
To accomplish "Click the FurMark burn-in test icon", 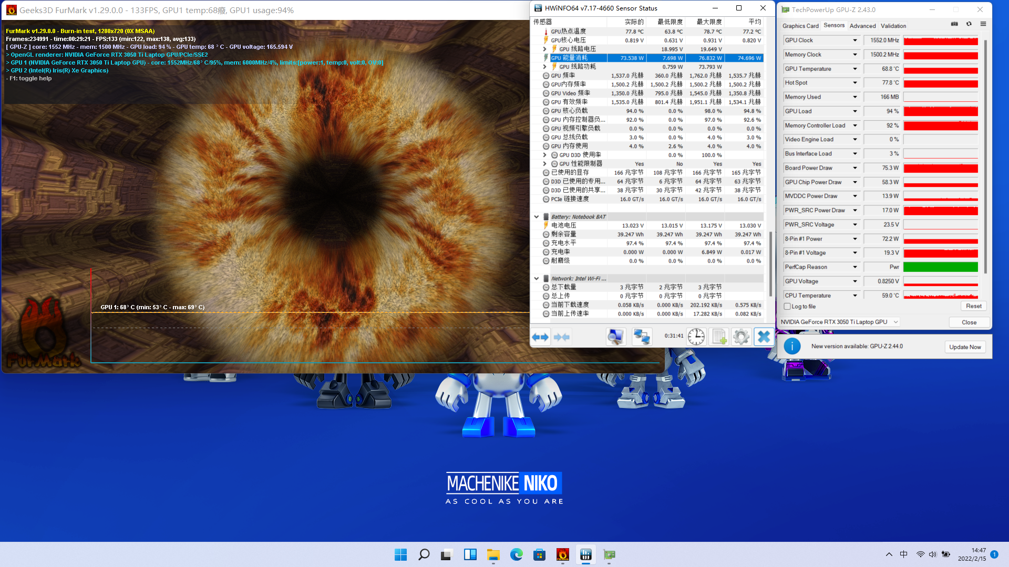I will pyautogui.click(x=563, y=554).
